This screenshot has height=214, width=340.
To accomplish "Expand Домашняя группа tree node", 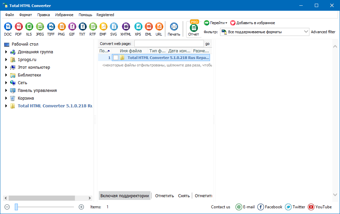I will [x=6, y=52].
